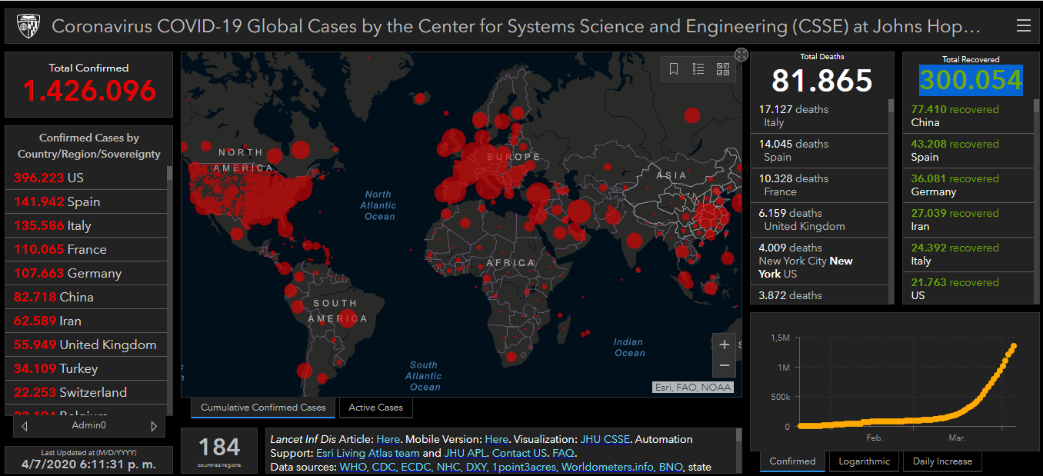
Task: Click the Esri, FAO, NOAA map attribution
Action: pos(693,388)
